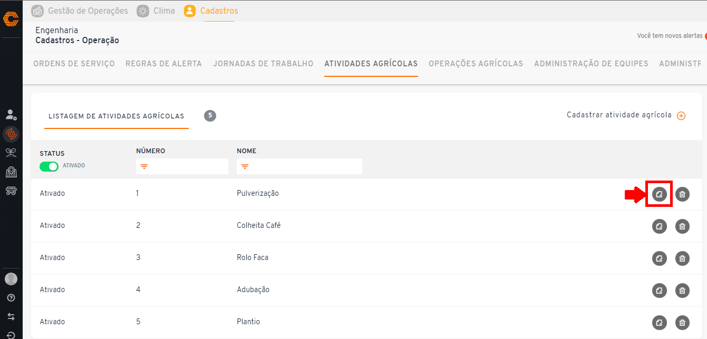Delete the Rolo Faca activity
The width and height of the screenshot is (707, 339).
tap(682, 258)
